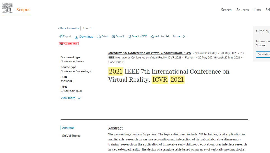Click the Export arrow icon
The image size is (270, 153).
(61, 37)
